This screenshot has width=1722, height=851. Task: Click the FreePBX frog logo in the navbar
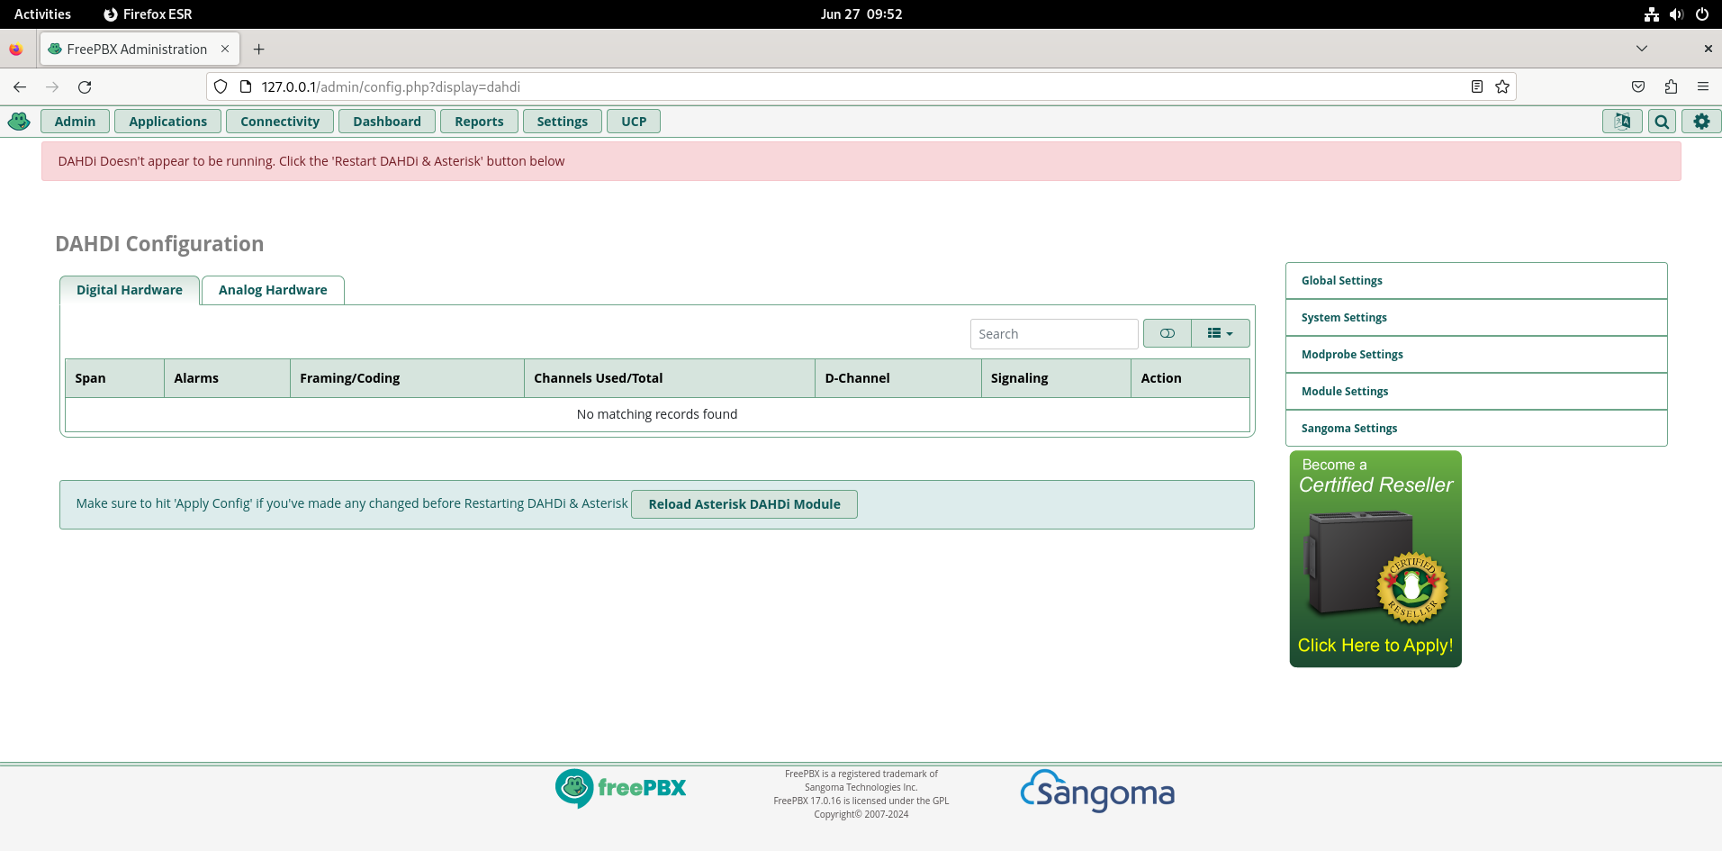18,121
